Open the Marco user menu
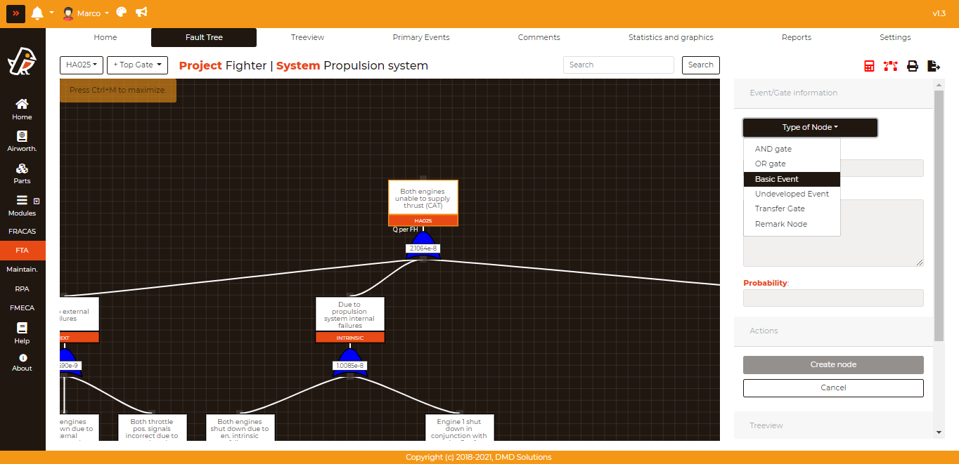The image size is (959, 464). pyautogui.click(x=86, y=13)
